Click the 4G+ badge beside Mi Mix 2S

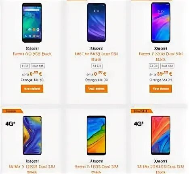tap(139, 124)
